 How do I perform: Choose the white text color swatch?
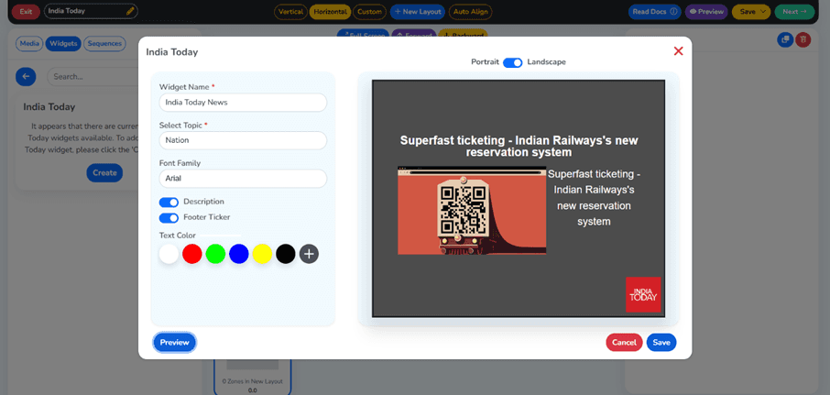169,254
